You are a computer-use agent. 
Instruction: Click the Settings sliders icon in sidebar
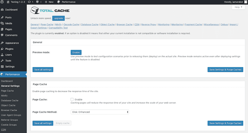(2, 66)
